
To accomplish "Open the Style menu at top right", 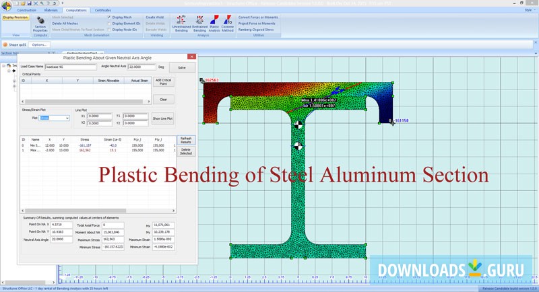I will 528,10.
